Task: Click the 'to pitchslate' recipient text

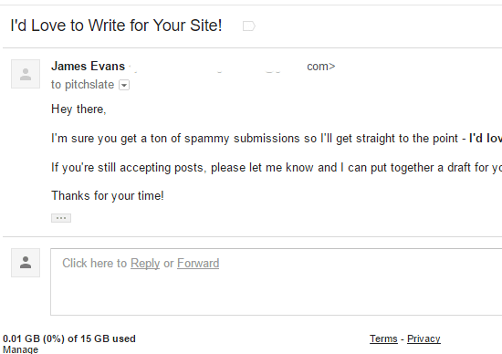Action: pyautogui.click(x=82, y=85)
